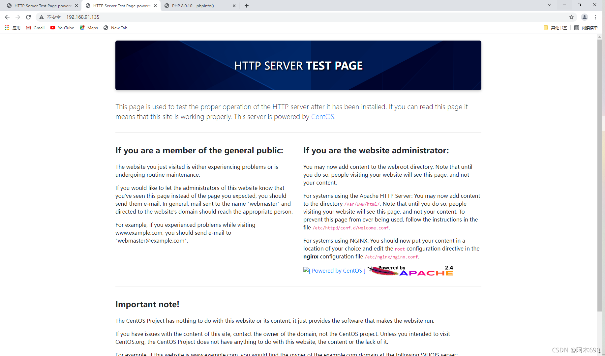Click the /var/www/html/ path text

click(x=362, y=204)
